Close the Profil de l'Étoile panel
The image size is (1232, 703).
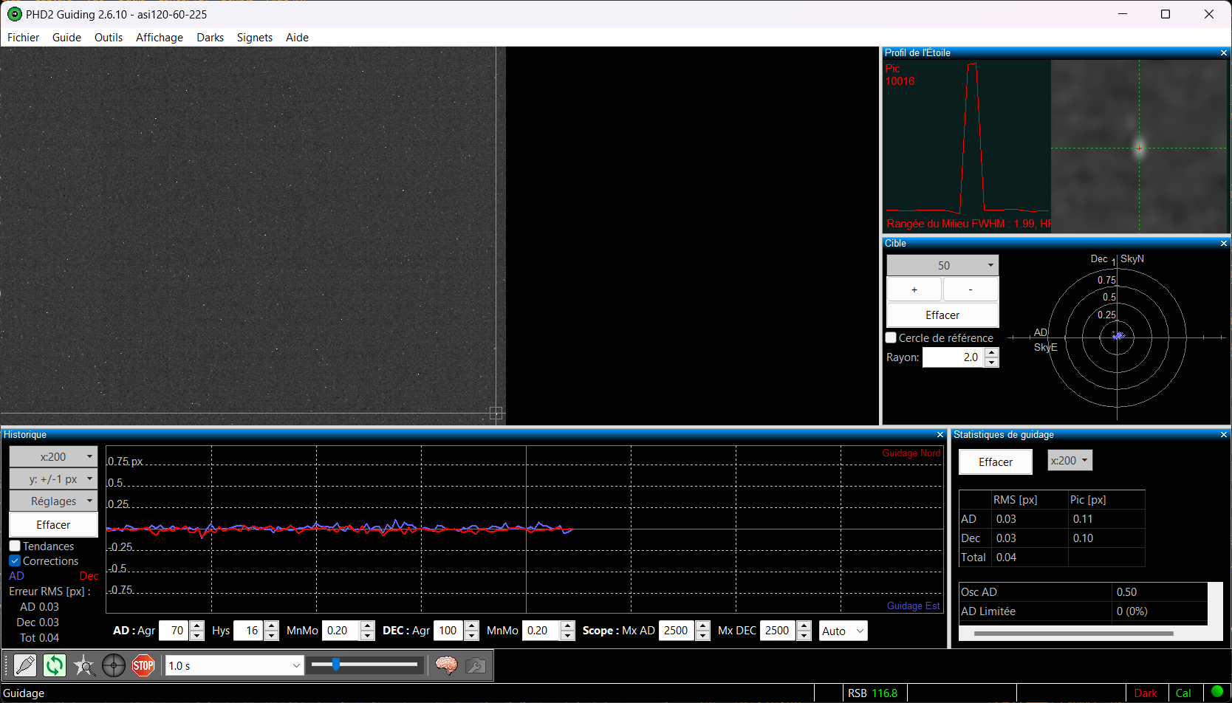1223,53
